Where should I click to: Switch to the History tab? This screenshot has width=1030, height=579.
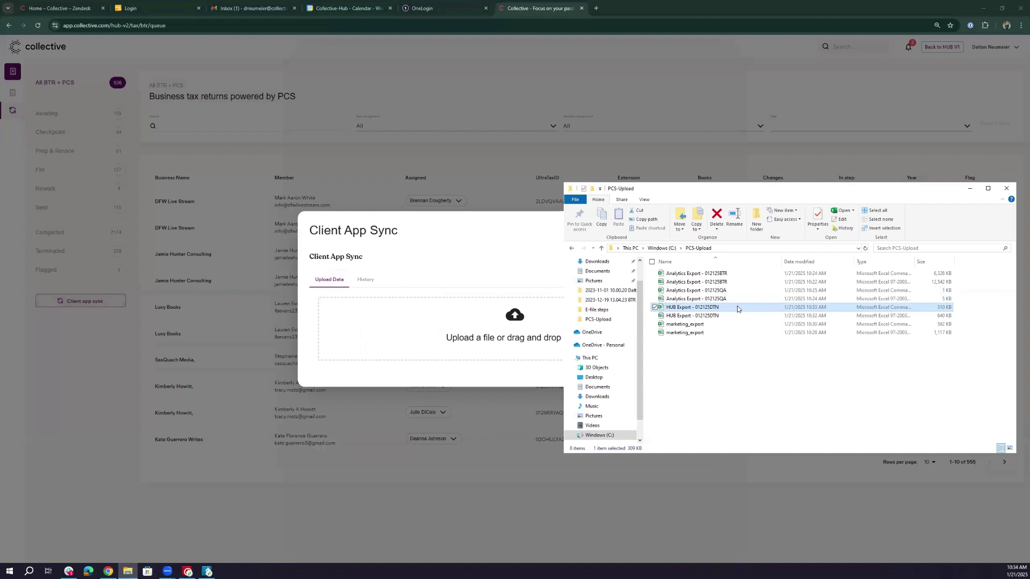pyautogui.click(x=365, y=279)
